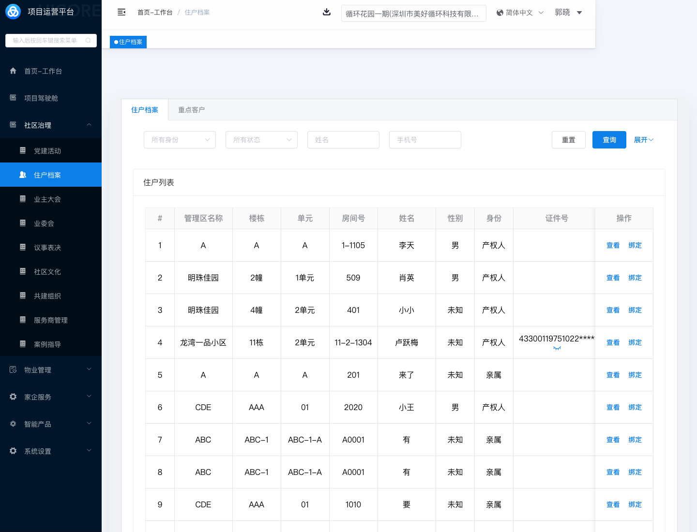
Task: Click the 重置 button
Action: click(568, 140)
